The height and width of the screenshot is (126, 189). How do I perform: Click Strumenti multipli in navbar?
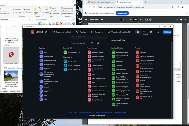click(62, 32)
